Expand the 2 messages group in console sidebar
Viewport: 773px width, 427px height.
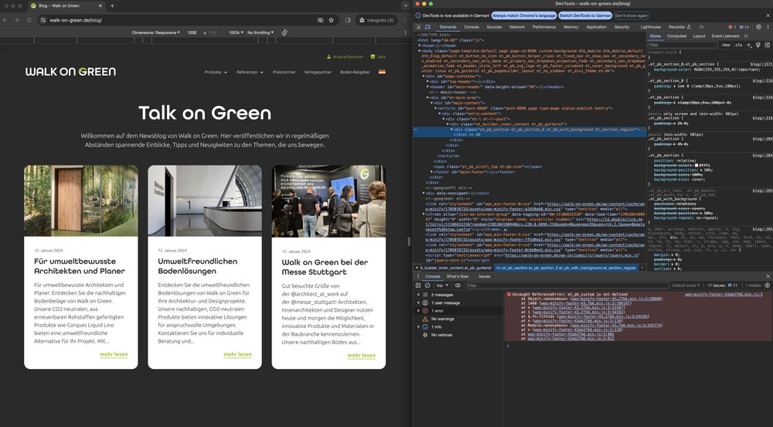(418, 295)
